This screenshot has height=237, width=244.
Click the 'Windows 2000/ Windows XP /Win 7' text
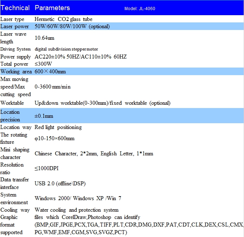click(x=78, y=198)
